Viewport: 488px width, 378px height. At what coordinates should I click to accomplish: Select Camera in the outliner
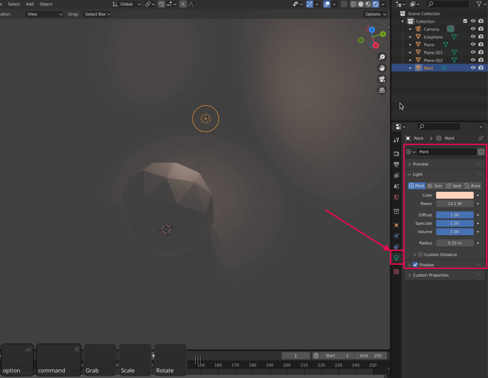(431, 29)
